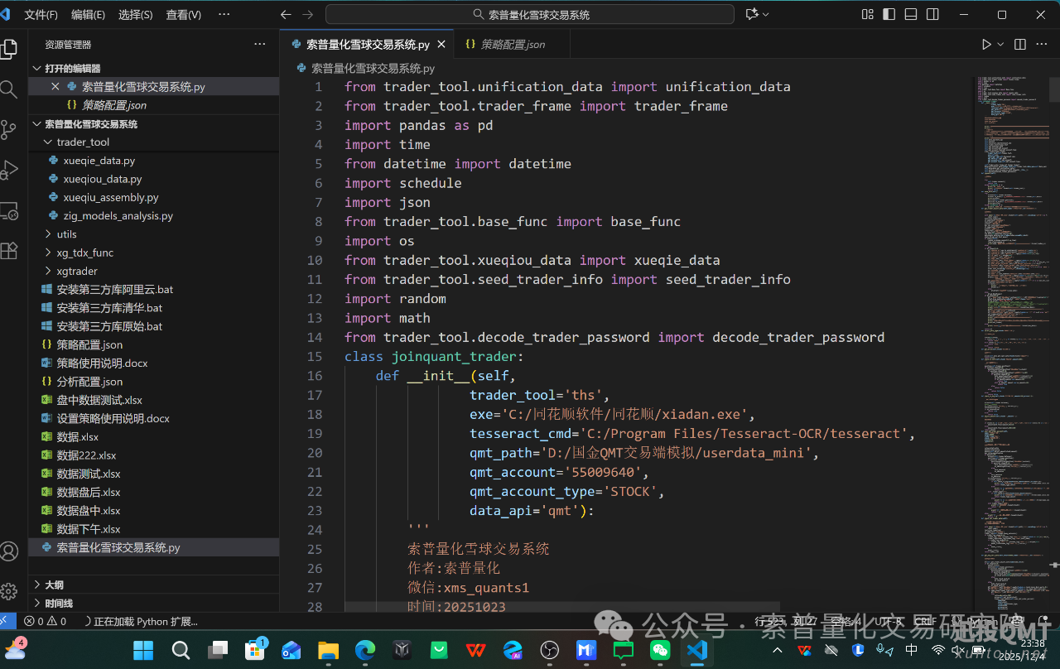
Task: Open the dropdown arrow beside Run button
Action: (x=1000, y=45)
